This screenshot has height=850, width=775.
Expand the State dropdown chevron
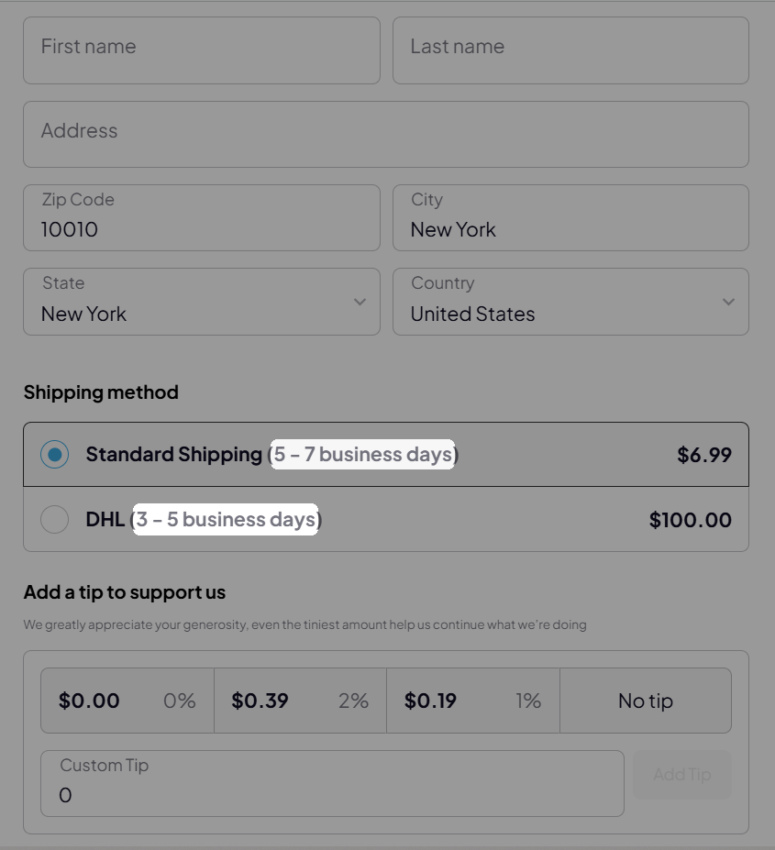tap(360, 302)
